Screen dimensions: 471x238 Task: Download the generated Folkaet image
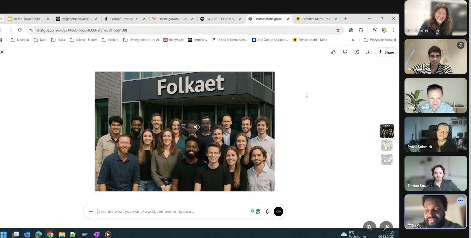[x=368, y=52]
